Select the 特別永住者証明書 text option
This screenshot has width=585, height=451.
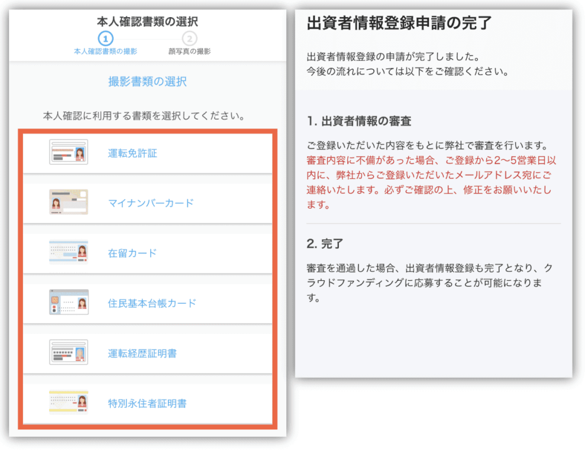pyautogui.click(x=147, y=404)
